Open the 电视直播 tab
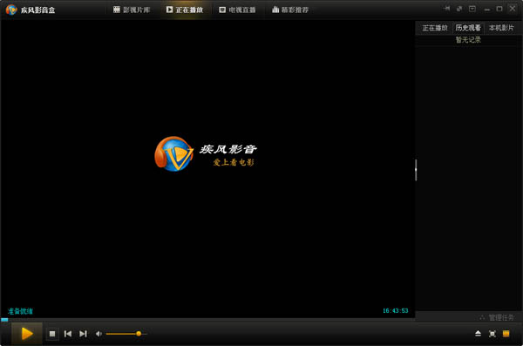This screenshot has width=523, height=346. click(x=237, y=10)
